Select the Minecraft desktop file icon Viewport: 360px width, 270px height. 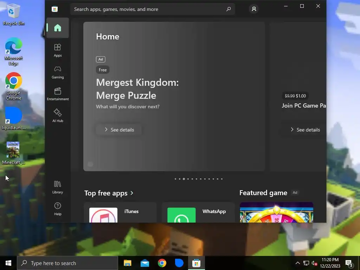13,153
